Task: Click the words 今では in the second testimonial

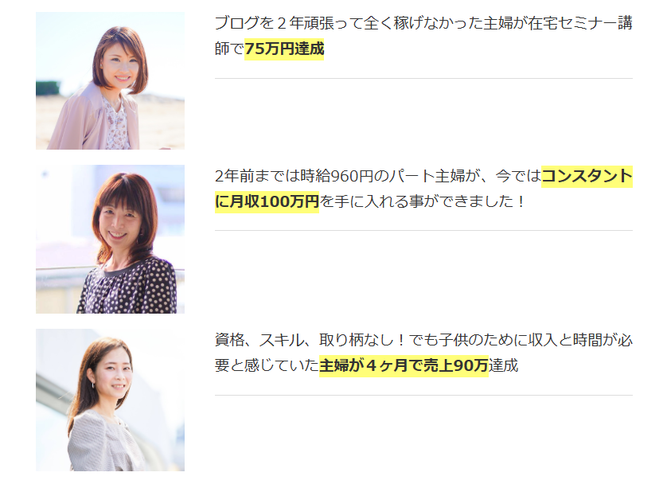Action: 518,176
